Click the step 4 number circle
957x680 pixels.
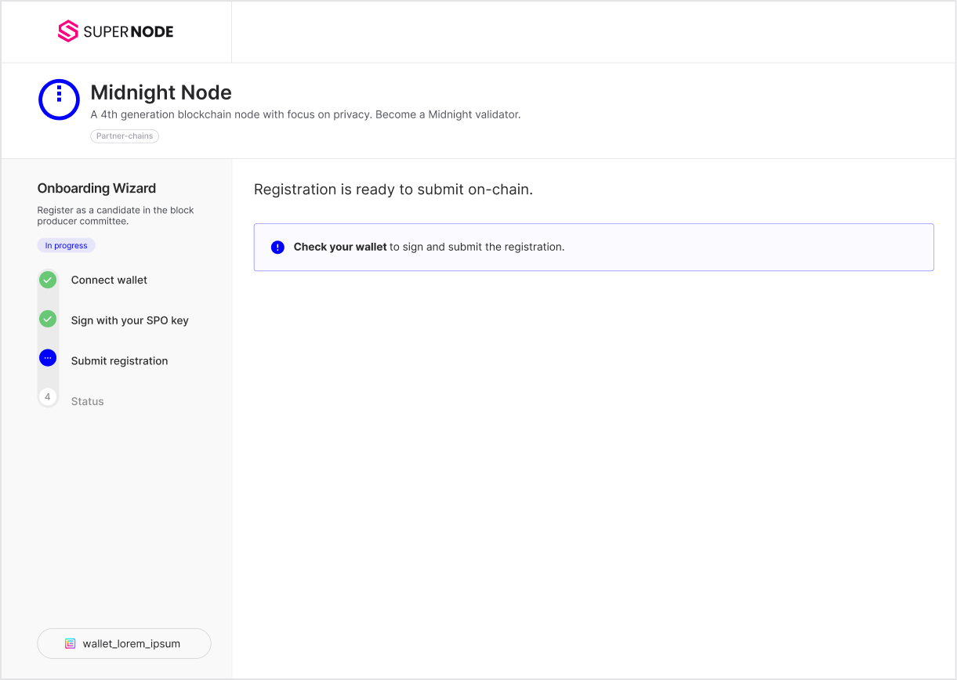pyautogui.click(x=48, y=398)
